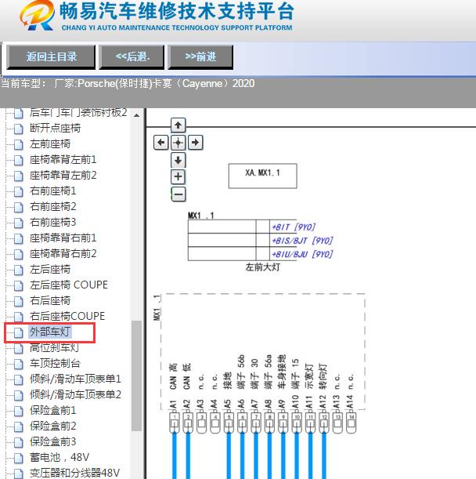Click document icon beside 右前座椅2
Viewport: 476px width, 479px height.
19,208
